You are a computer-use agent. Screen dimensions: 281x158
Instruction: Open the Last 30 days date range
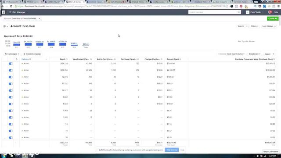pyautogui.click(x=269, y=26)
